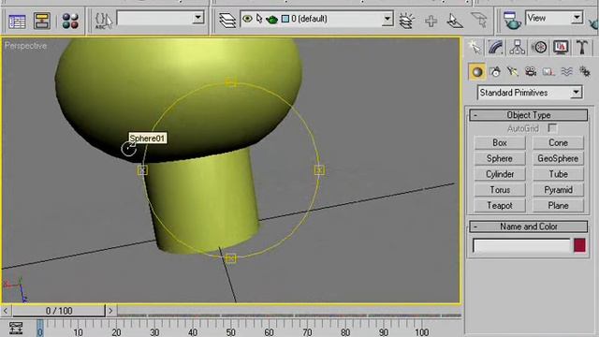599x337 pixels.
Task: Collapse the Name and Color rollout
Action: coord(528,227)
